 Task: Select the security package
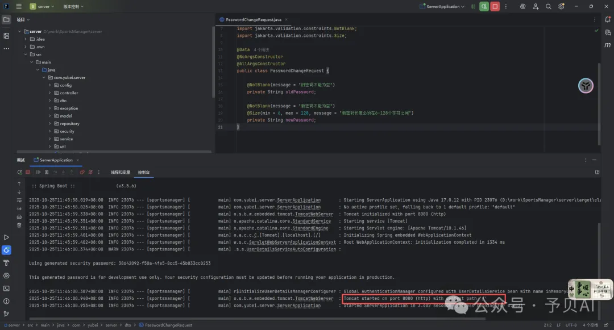[64, 131]
